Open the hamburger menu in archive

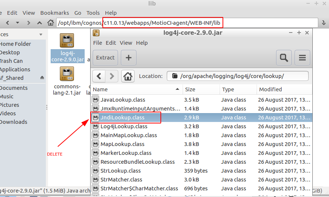[302, 58]
